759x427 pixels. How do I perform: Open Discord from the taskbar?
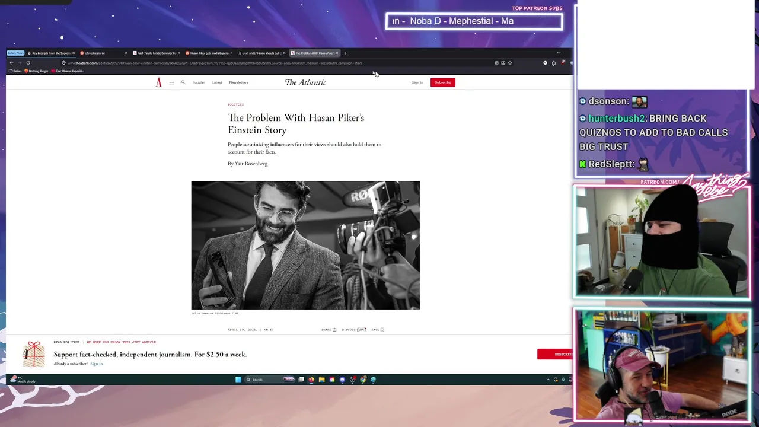tap(342, 380)
